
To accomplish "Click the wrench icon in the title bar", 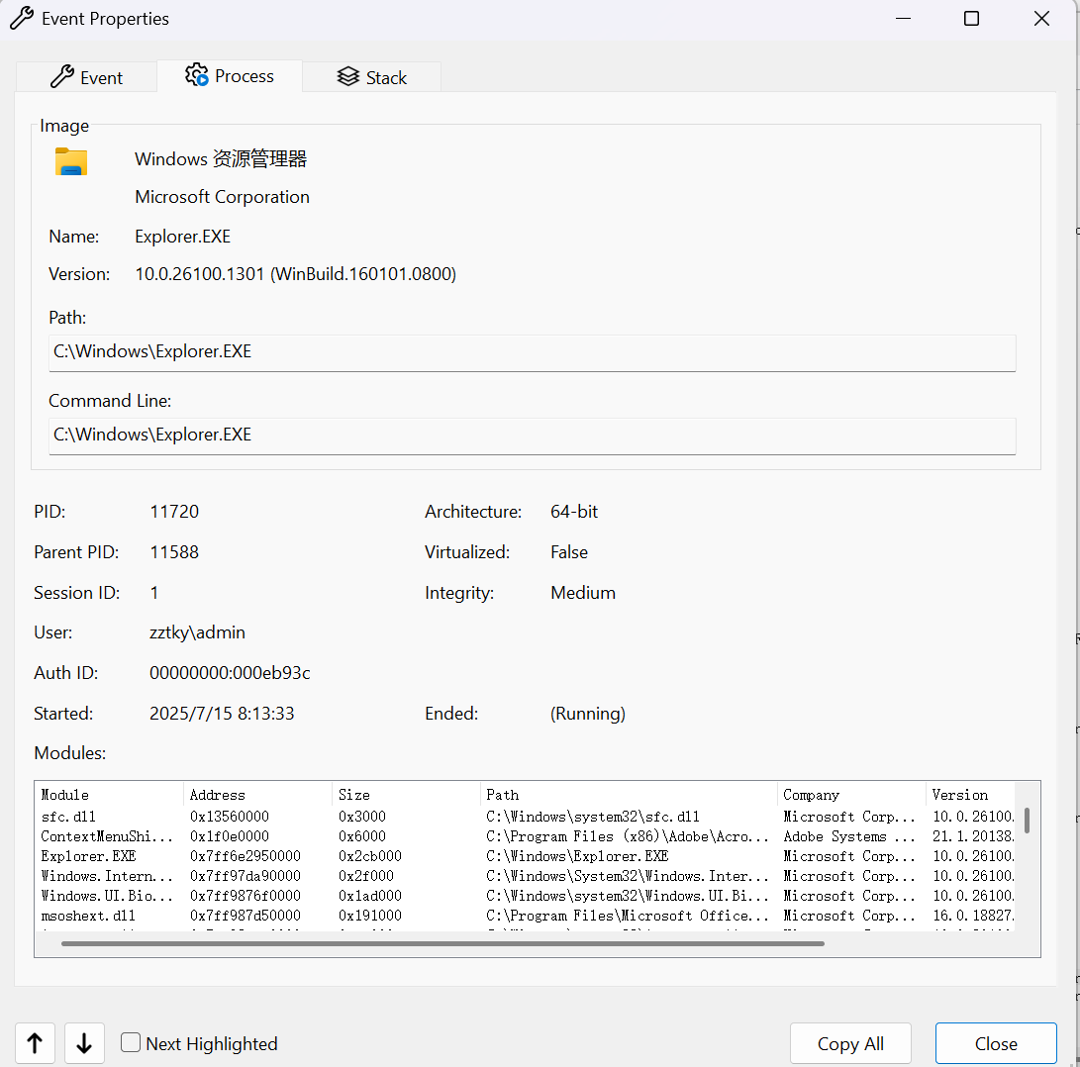I will click(22, 18).
